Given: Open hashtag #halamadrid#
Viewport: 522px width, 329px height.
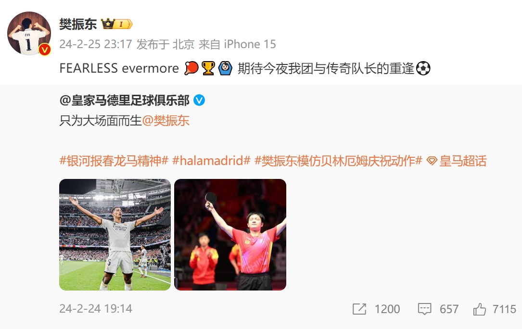Looking at the screenshot, I should (x=211, y=161).
